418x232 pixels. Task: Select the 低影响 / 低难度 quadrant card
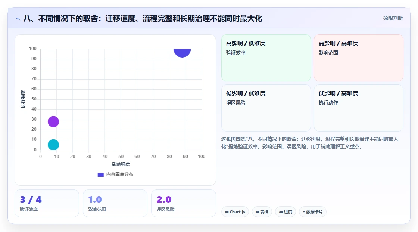[x=266, y=108]
